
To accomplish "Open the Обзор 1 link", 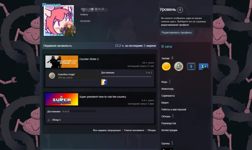I will pyautogui.click(x=56, y=120).
